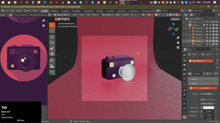Click the viewport zoom magnifier icon
Viewport: 220px width, 123px height.
pyautogui.click(x=178, y=38)
